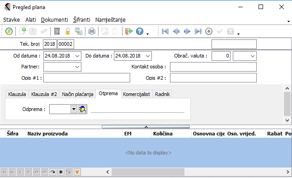Click the menu bar overflow arrow
292x178 pixels.
click(288, 21)
